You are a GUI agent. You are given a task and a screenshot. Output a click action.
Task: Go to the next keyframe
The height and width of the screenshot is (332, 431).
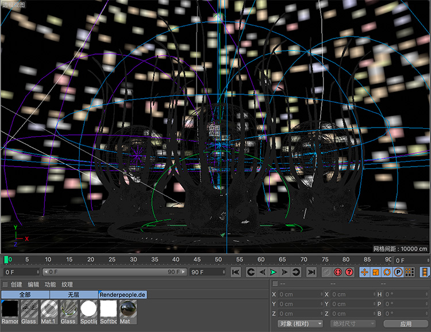pos(296,272)
